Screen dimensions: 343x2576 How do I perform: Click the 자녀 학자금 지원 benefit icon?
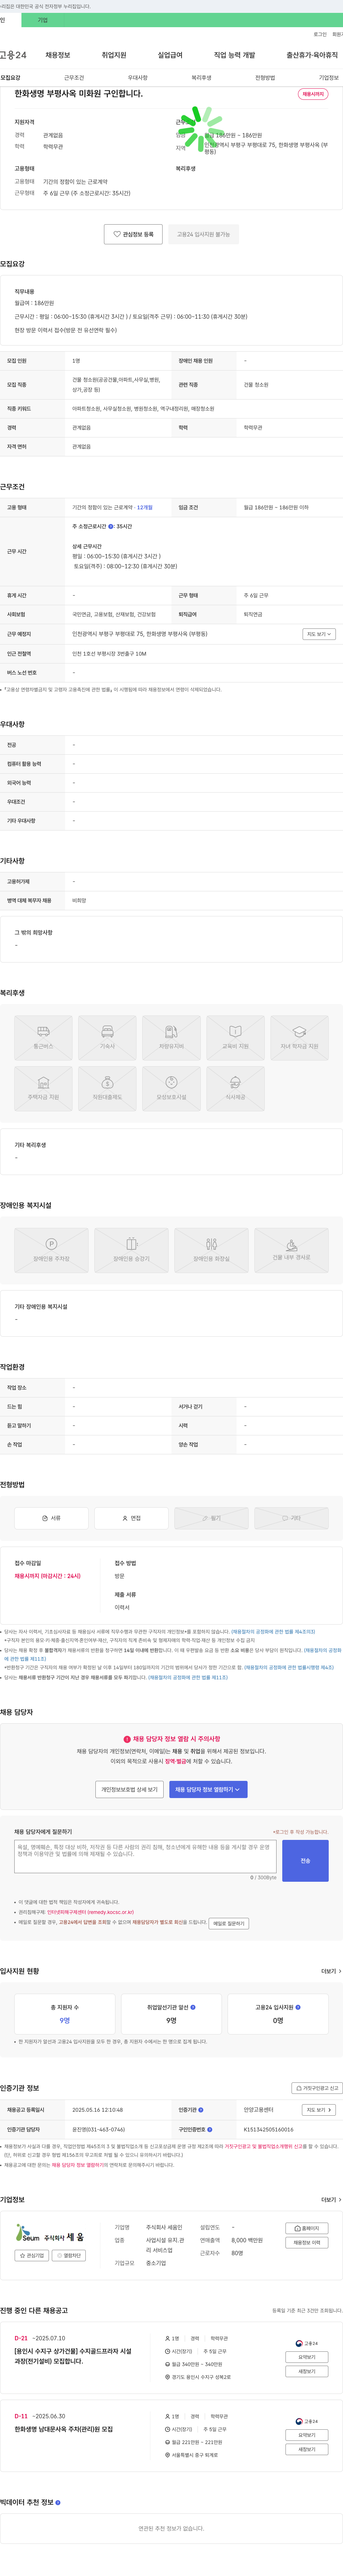tap(299, 1038)
